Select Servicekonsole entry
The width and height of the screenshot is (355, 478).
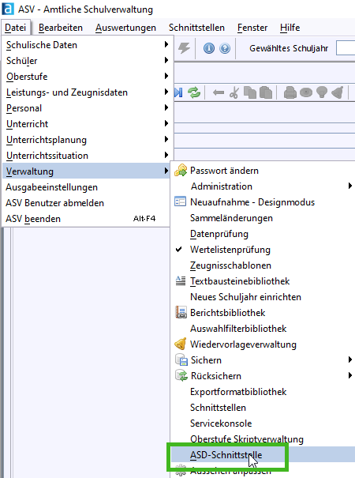click(x=263, y=423)
